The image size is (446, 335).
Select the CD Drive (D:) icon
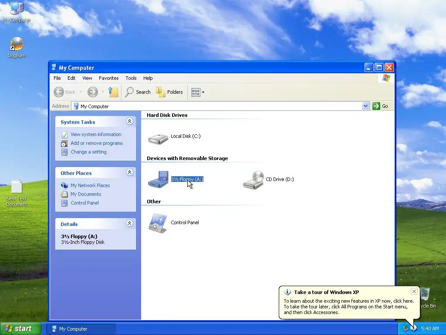[x=253, y=180]
